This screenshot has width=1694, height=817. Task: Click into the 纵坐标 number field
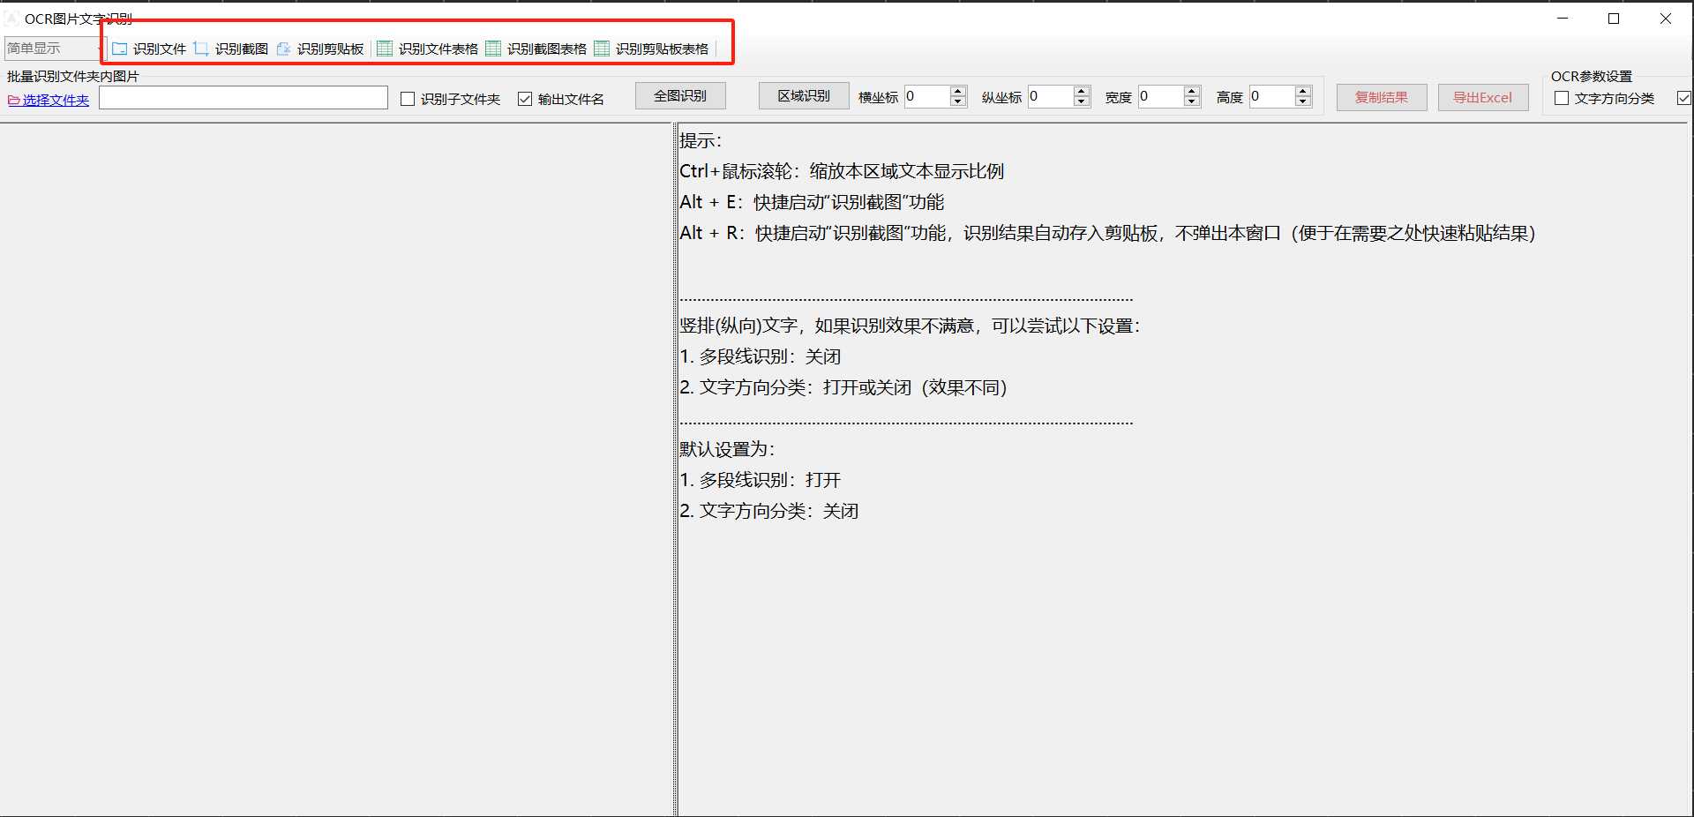pos(1050,96)
